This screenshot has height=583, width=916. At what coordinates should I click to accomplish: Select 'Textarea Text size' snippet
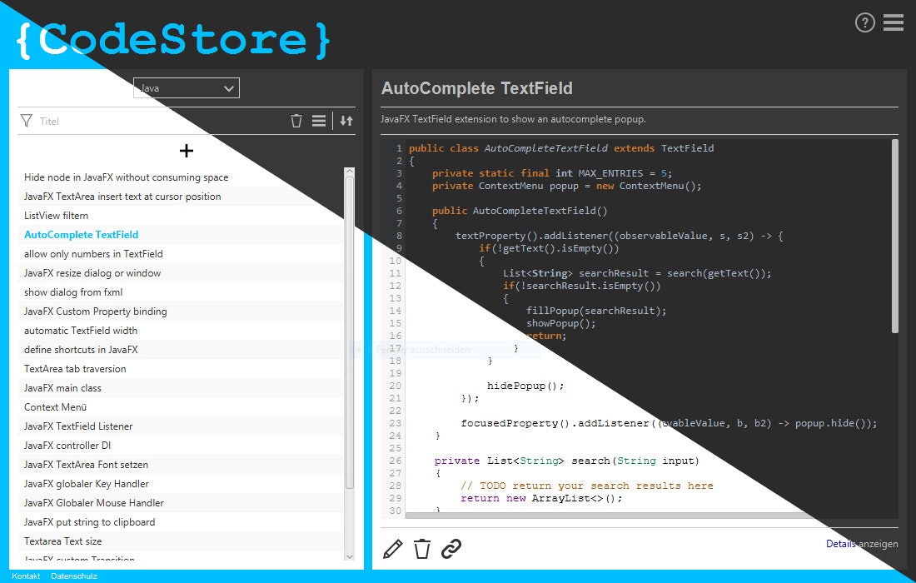click(181, 541)
